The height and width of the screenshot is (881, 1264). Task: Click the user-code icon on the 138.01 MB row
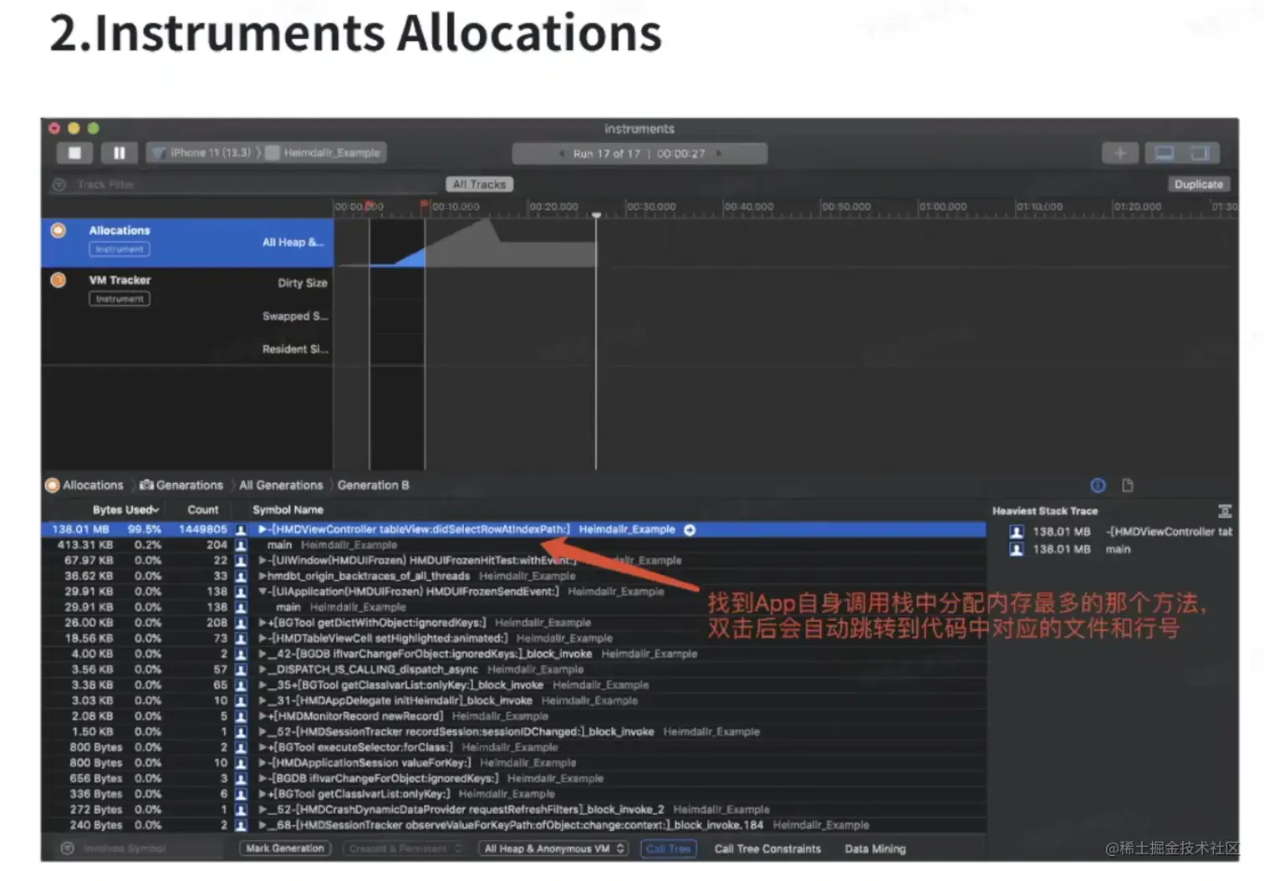click(x=241, y=530)
